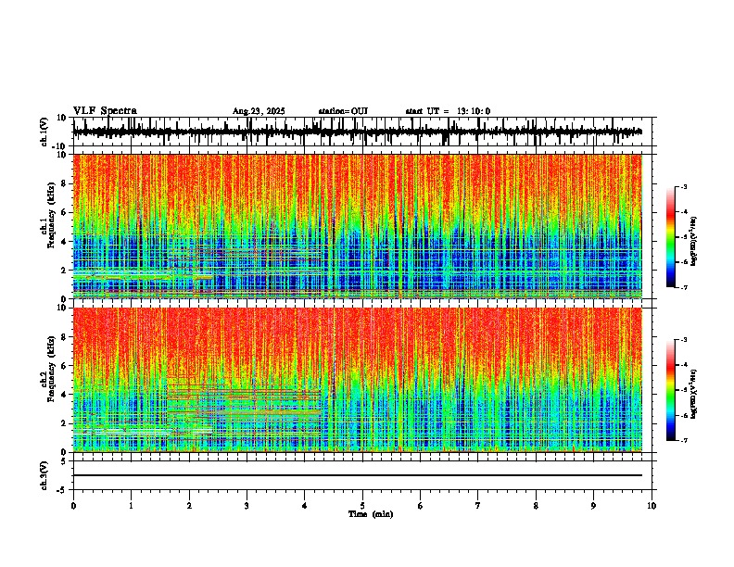This screenshot has height=567, width=734.
Task: Click tick label '9' on the Time axis
Action: click(x=593, y=506)
